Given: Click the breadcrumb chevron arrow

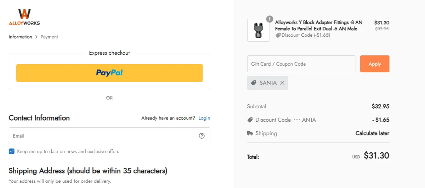Looking at the screenshot, I should 36,37.
